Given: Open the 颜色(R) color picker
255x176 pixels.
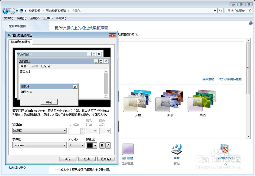Looking at the screenshot, I should tap(91, 145).
